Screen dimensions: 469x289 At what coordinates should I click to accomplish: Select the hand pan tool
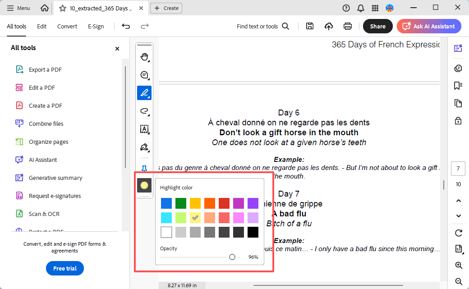point(144,57)
